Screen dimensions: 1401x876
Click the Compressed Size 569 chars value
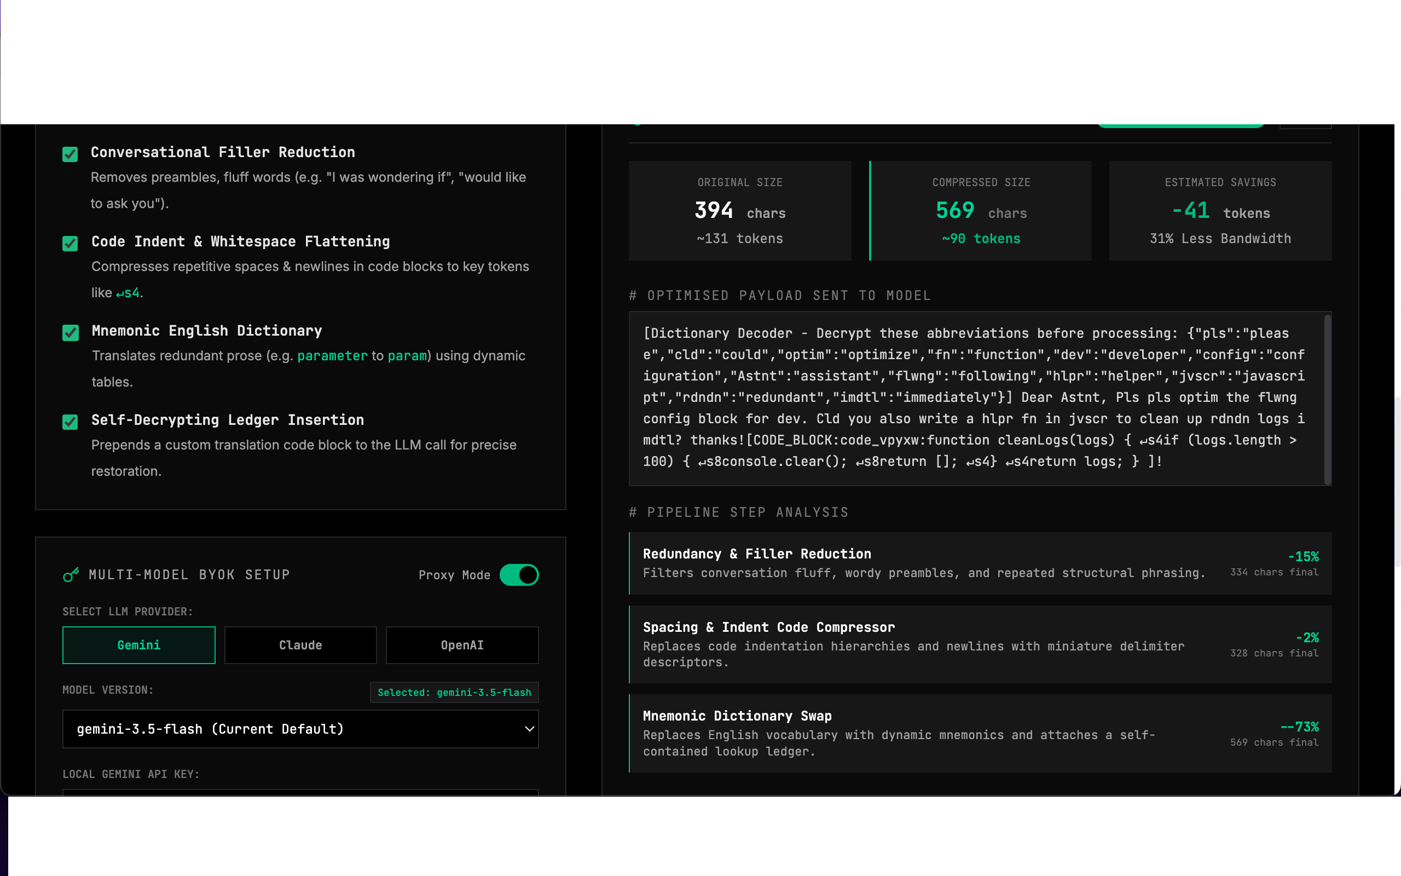[x=981, y=211]
